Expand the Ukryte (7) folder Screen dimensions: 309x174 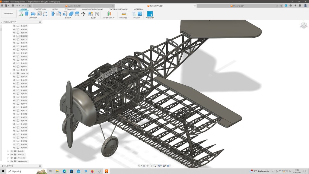click(11, 73)
